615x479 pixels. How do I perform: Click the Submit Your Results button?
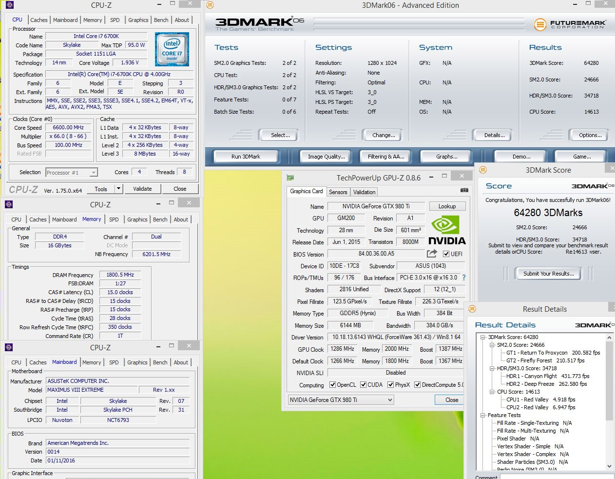tap(548, 274)
